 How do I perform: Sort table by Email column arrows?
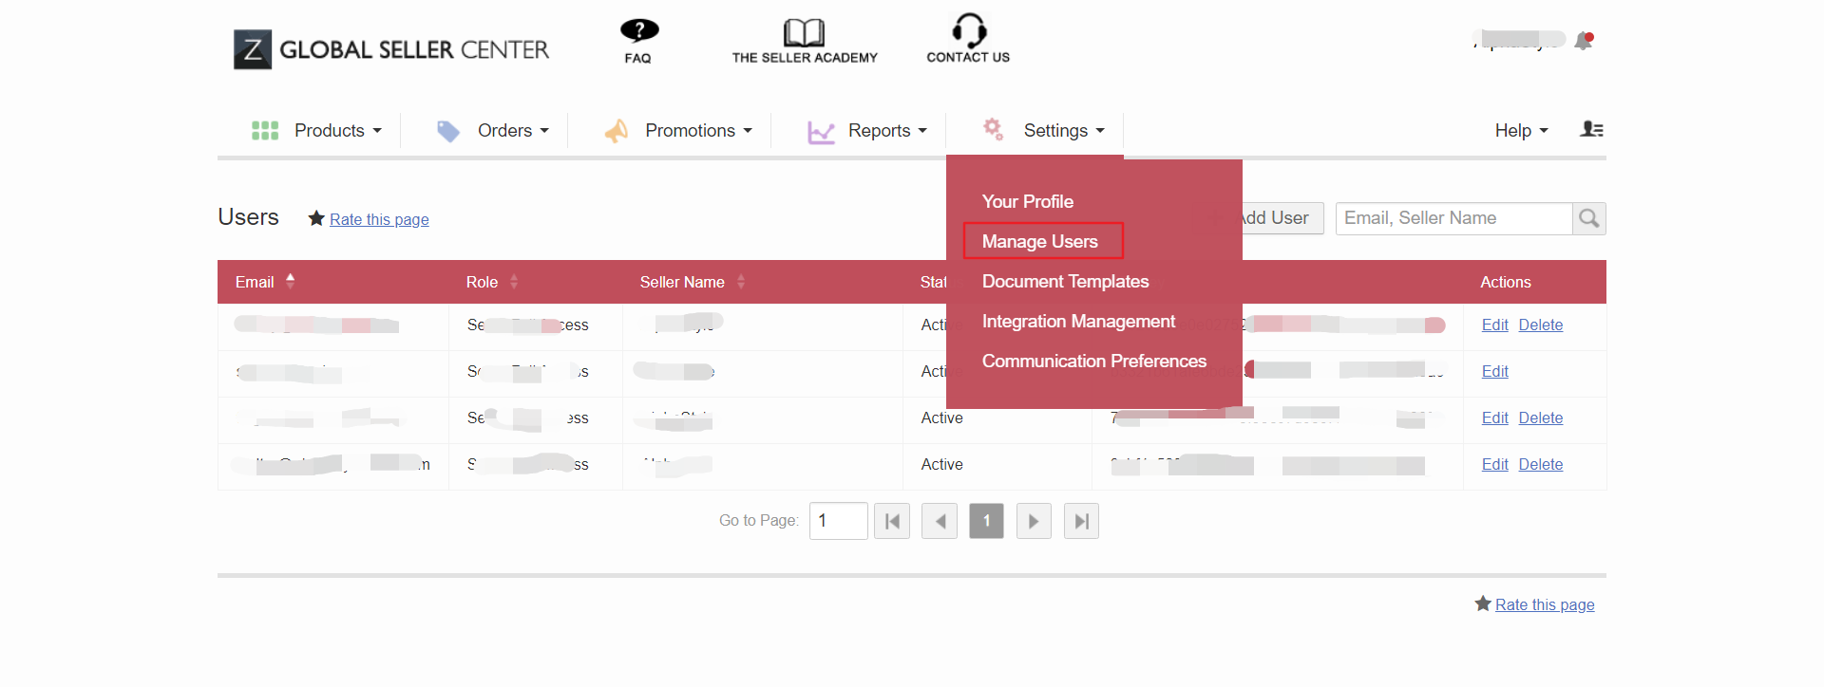click(291, 281)
